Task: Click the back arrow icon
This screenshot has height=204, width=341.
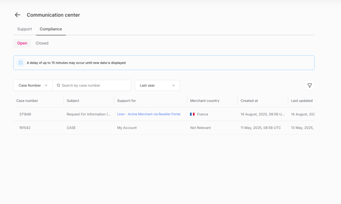Action: click(18, 15)
